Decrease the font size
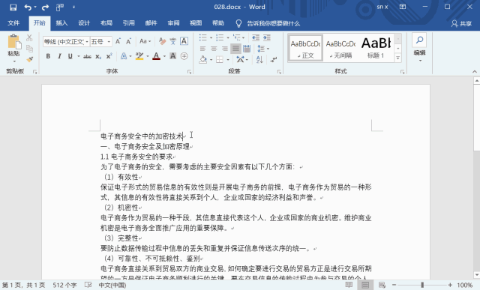 128,41
